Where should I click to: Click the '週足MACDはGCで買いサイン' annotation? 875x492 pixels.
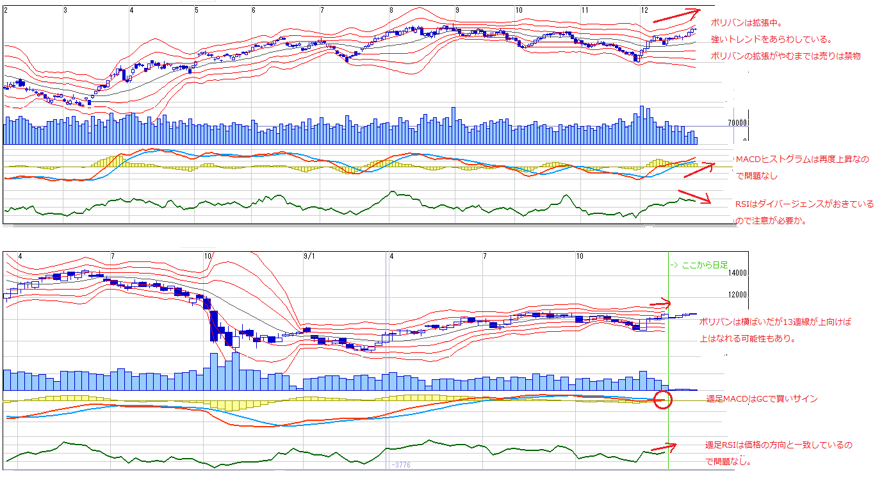pyautogui.click(x=761, y=398)
